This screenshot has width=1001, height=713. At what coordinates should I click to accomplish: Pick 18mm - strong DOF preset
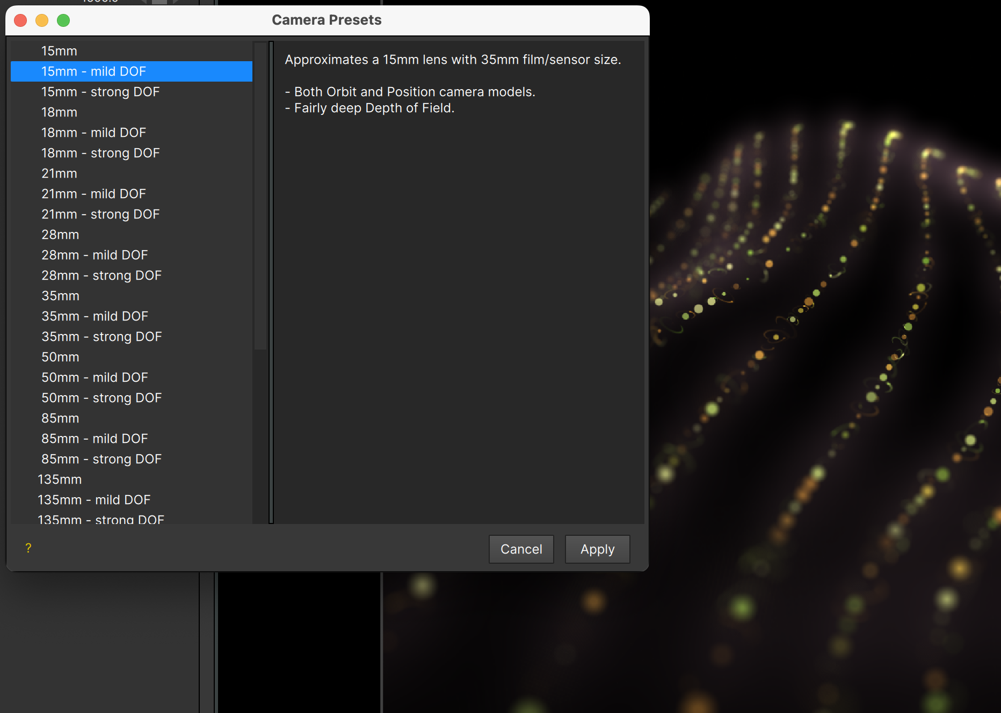point(132,153)
